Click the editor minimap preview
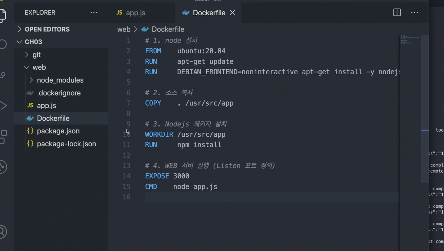This screenshot has height=251, width=444. click(410, 40)
